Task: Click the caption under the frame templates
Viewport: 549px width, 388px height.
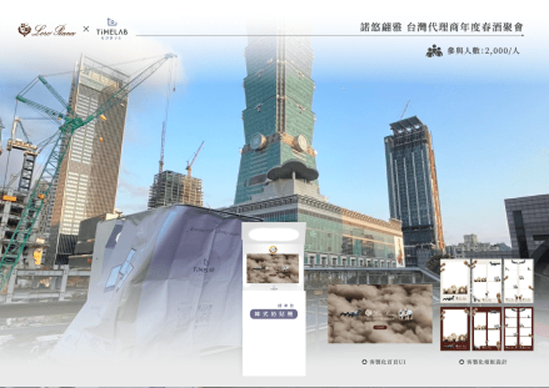Action: [x=487, y=362]
